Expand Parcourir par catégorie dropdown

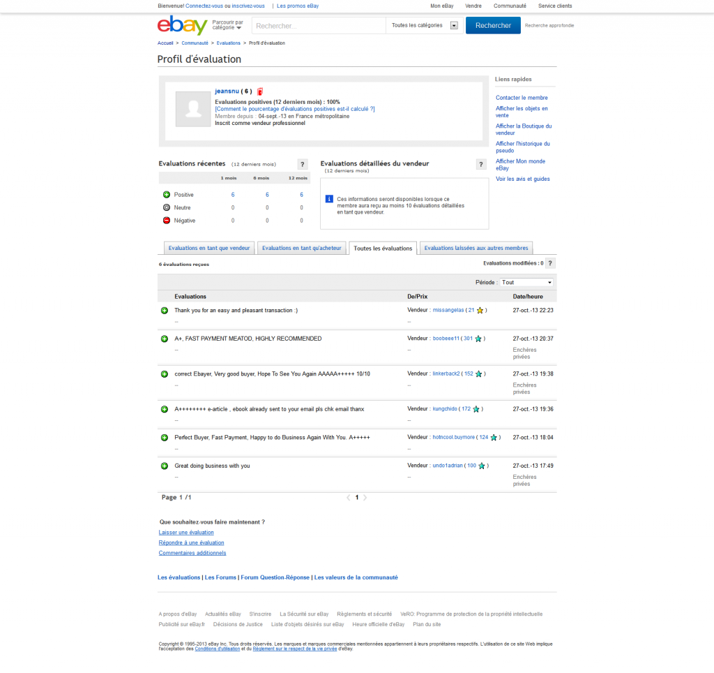[x=228, y=25]
